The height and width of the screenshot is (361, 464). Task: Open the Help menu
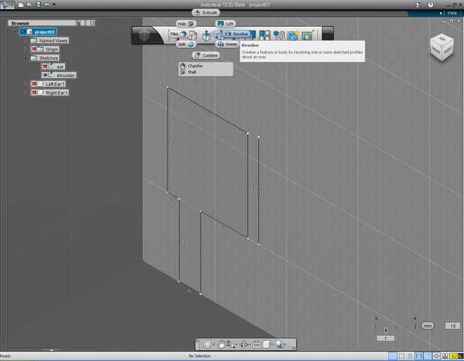pyautogui.click(x=452, y=13)
